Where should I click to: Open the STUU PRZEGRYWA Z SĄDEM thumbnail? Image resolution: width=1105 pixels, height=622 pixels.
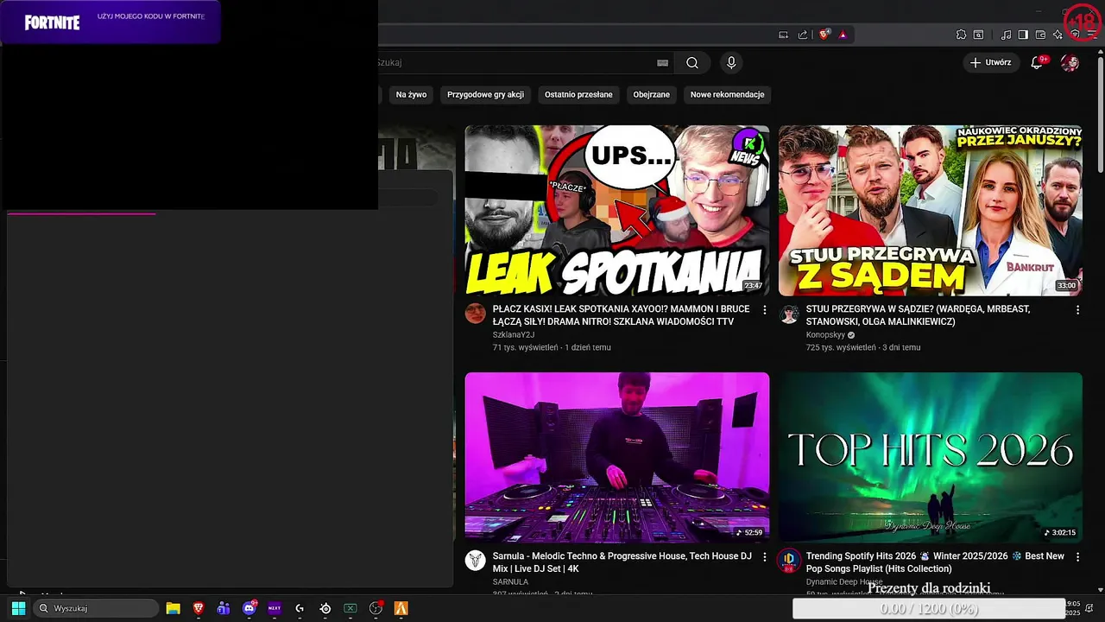tap(930, 211)
